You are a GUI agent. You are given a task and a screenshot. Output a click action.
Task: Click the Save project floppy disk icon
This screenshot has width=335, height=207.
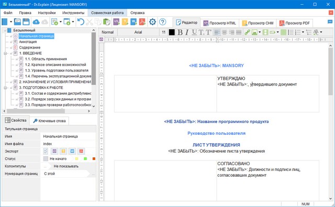[26, 22]
